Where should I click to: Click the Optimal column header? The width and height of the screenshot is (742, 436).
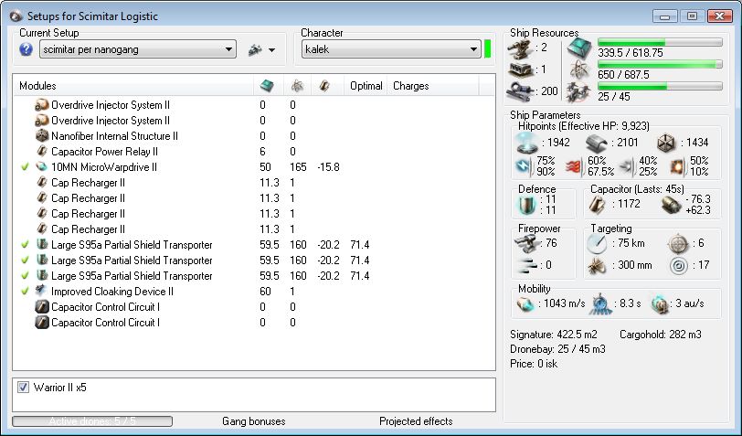(x=366, y=86)
